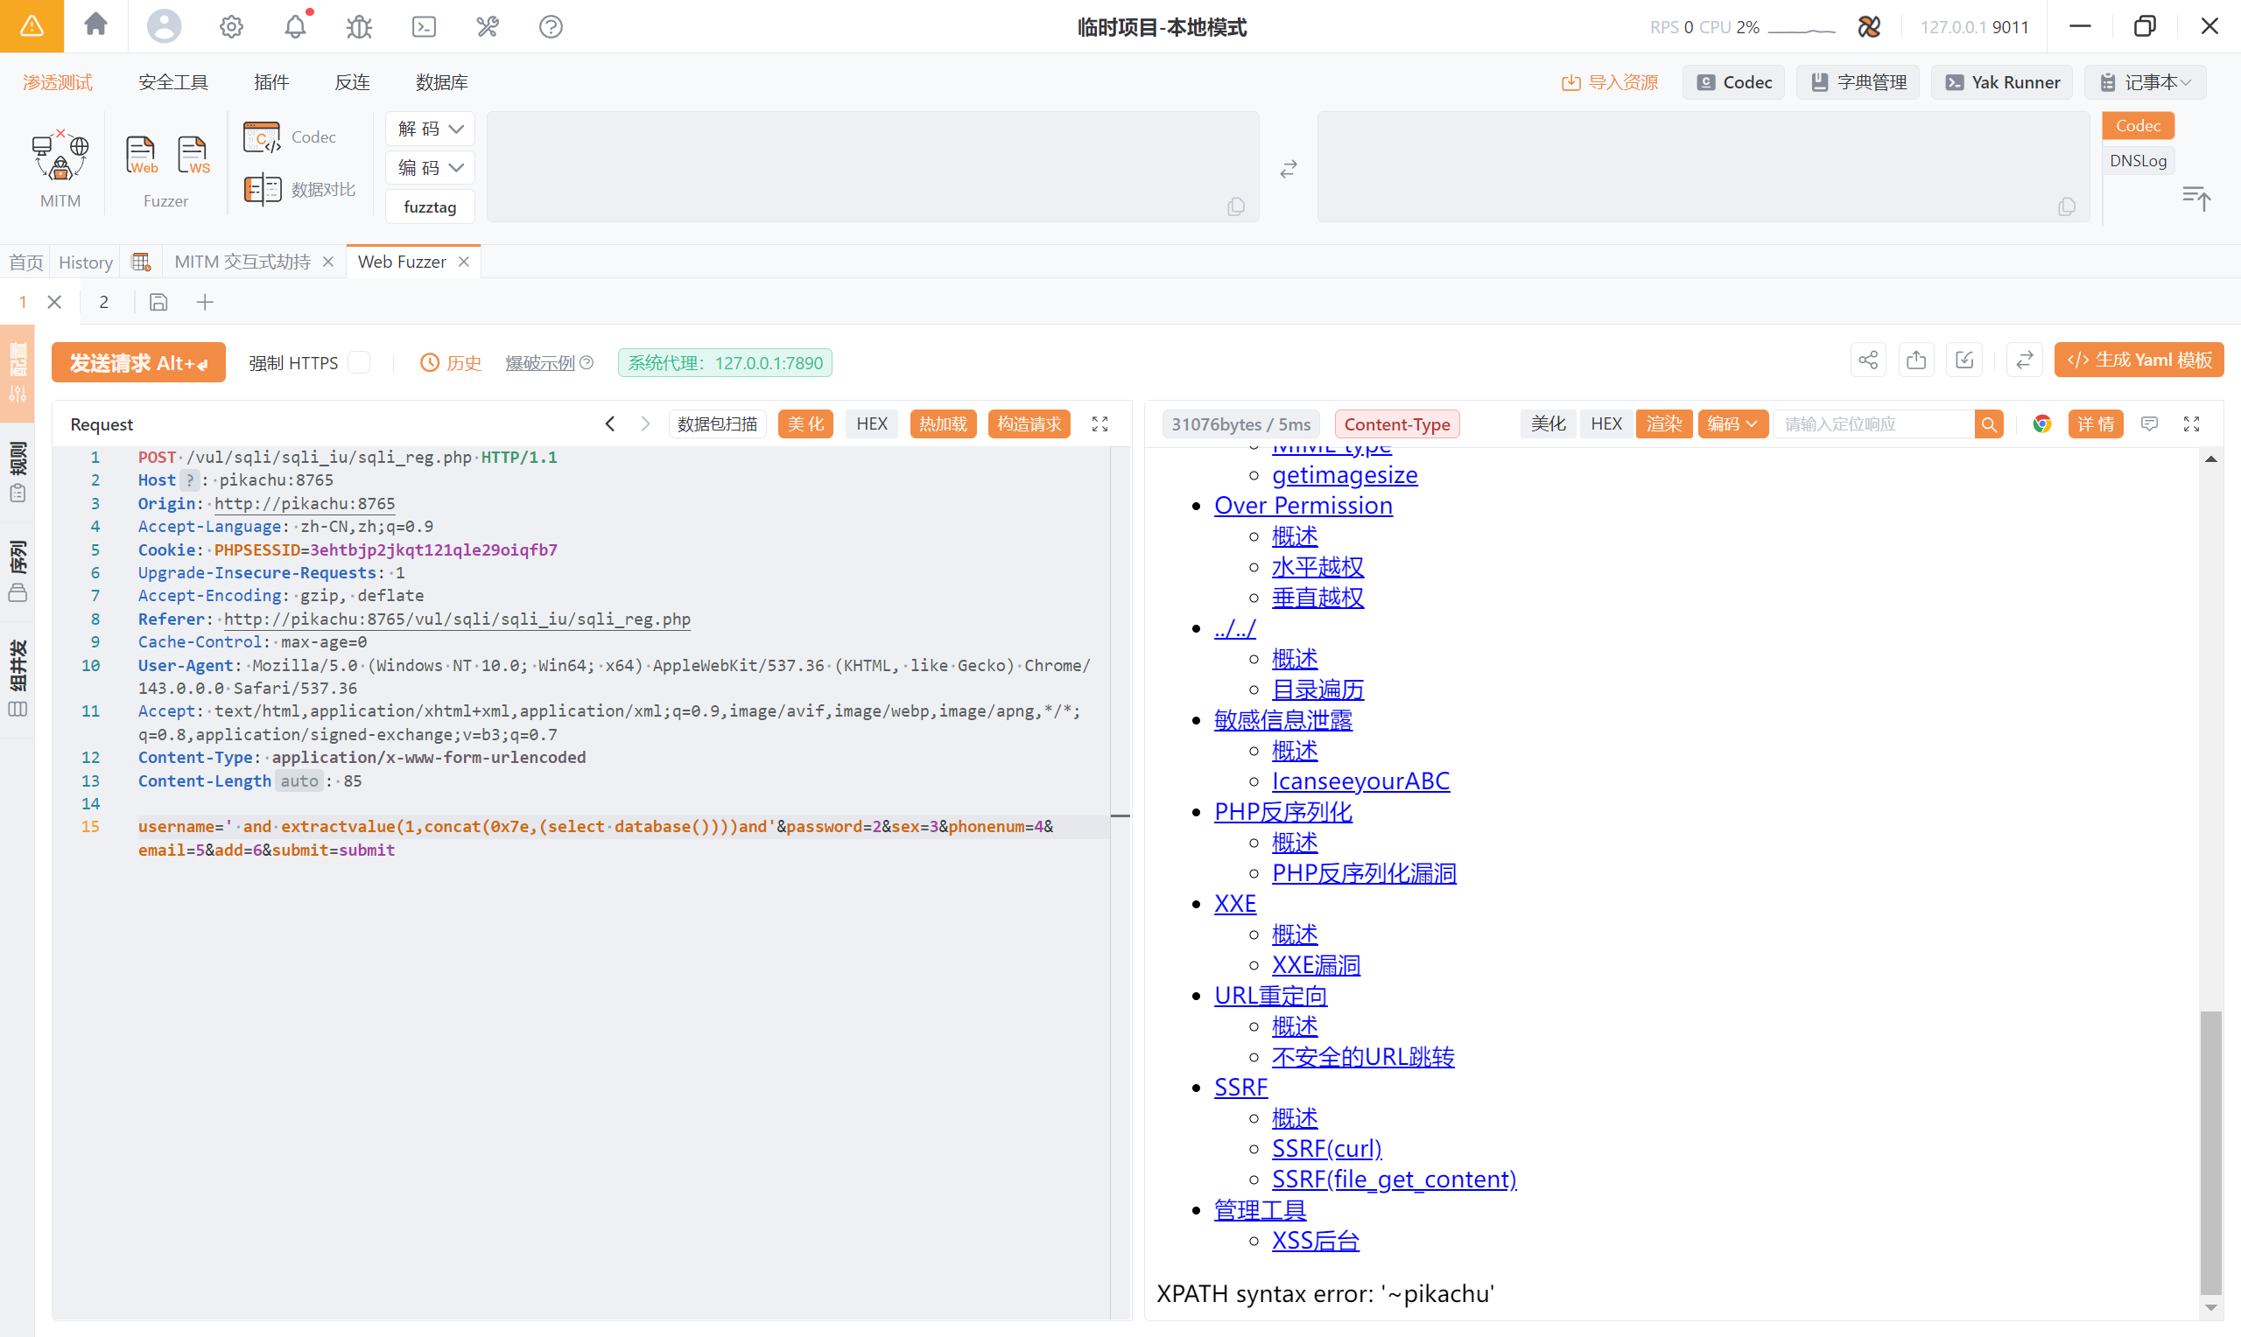Open the 安全工具 menu
Screen dimensions: 2241x1337
(x=173, y=82)
